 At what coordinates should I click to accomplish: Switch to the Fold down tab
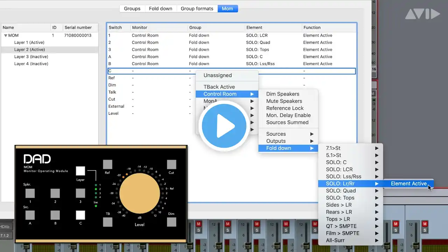[x=160, y=9]
